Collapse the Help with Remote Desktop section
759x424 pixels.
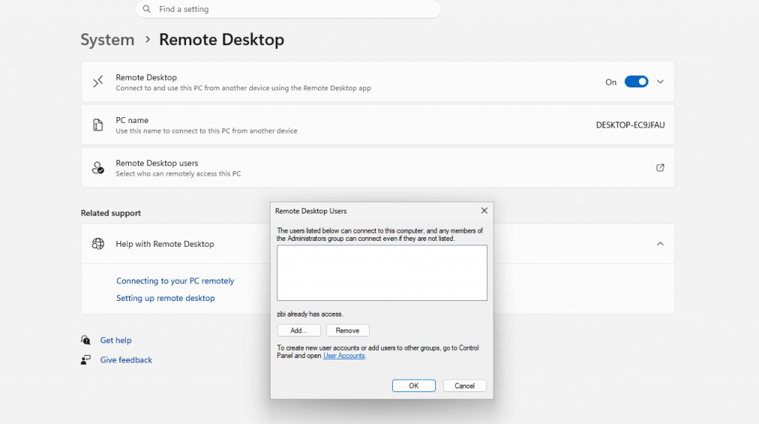pyautogui.click(x=660, y=244)
